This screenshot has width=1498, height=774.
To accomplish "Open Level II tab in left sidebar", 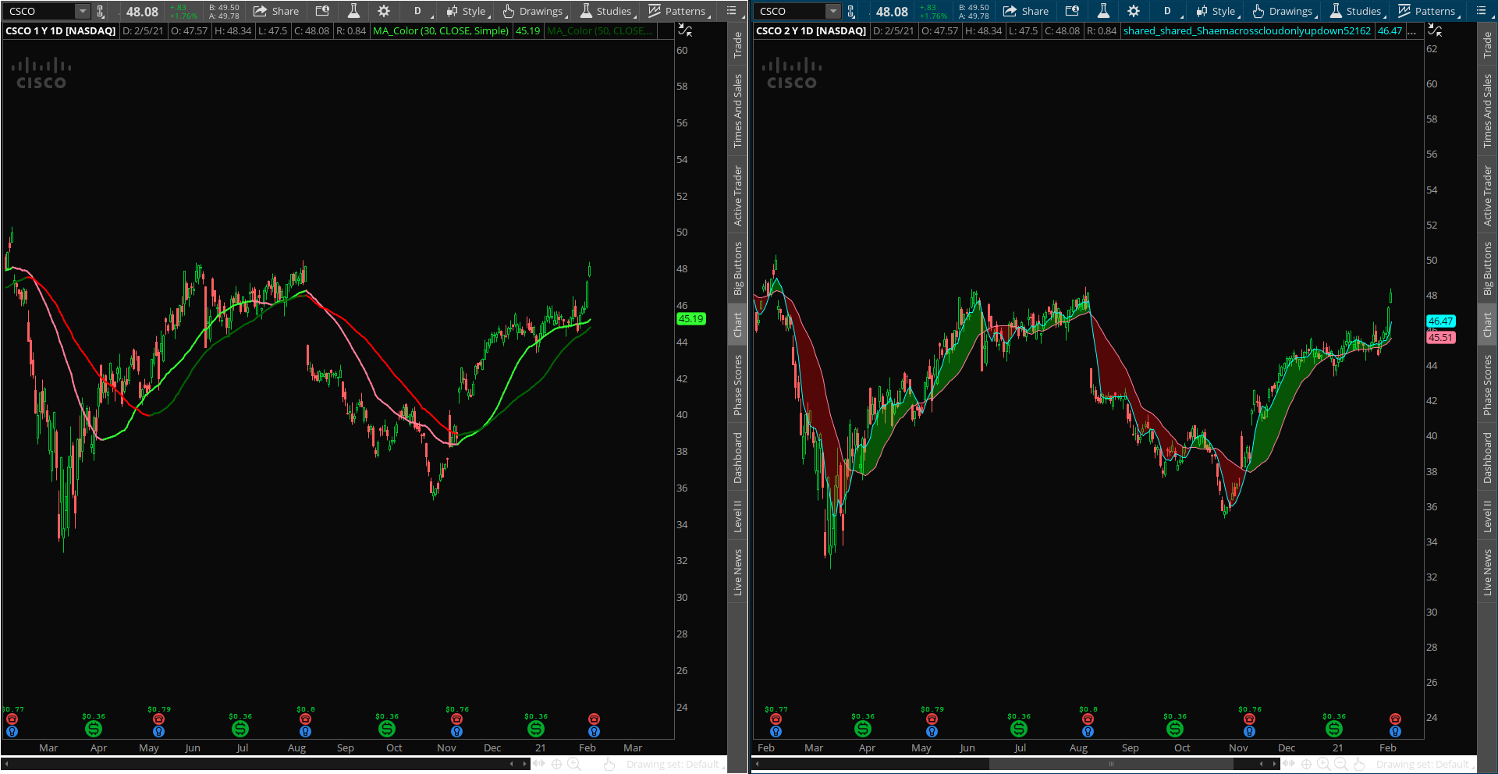I will (x=737, y=517).
